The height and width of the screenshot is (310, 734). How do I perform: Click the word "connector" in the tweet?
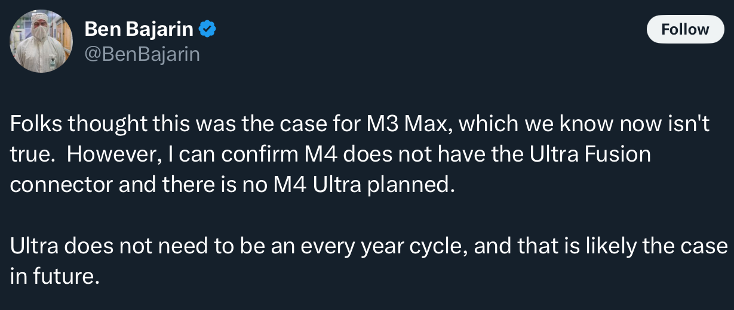(61, 184)
